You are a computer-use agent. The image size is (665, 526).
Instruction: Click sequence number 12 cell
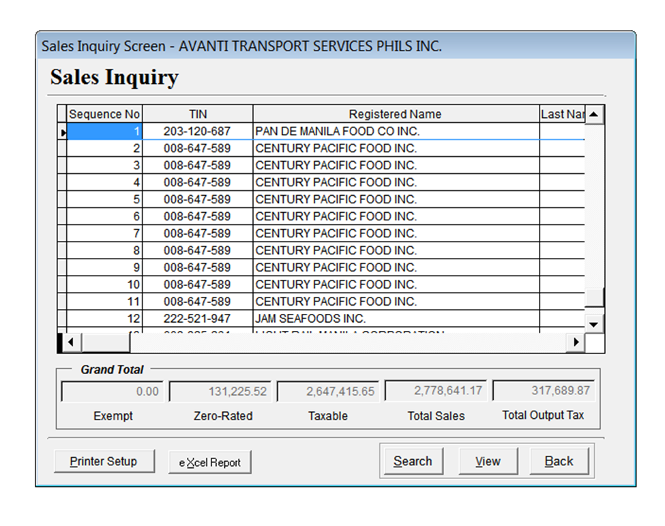coord(104,319)
